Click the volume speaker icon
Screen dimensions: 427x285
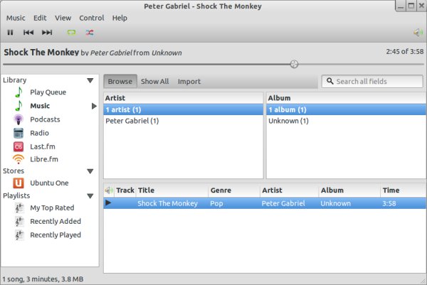418,33
